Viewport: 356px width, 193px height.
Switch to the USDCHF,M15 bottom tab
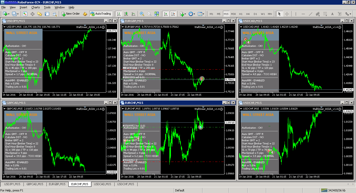click(x=126, y=184)
